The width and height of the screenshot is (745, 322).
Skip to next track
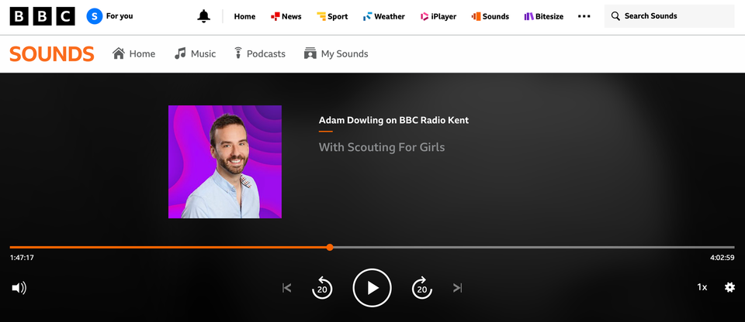tap(458, 288)
